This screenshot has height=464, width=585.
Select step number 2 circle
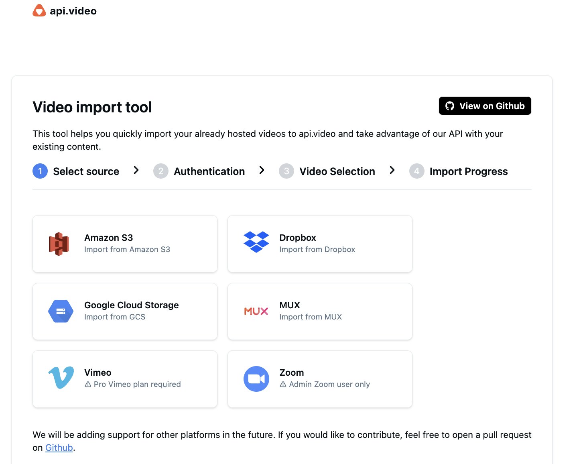[160, 171]
